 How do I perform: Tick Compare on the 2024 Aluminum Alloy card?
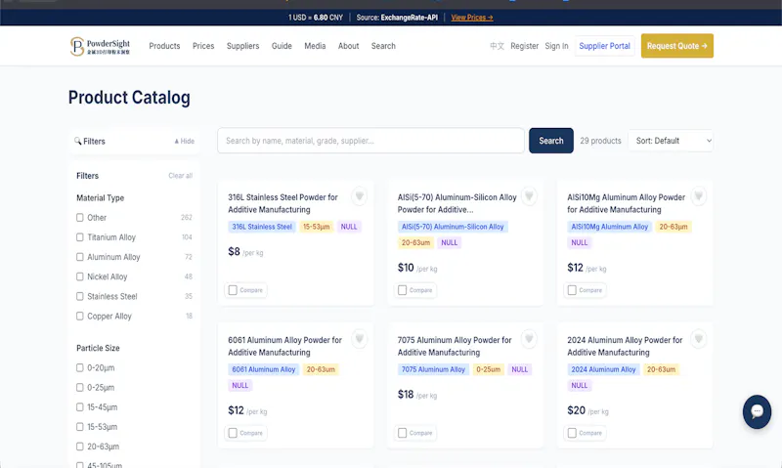point(572,433)
